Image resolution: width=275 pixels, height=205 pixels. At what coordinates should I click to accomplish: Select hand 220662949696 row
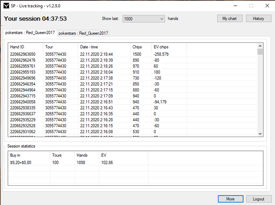pyautogui.click(x=133, y=78)
